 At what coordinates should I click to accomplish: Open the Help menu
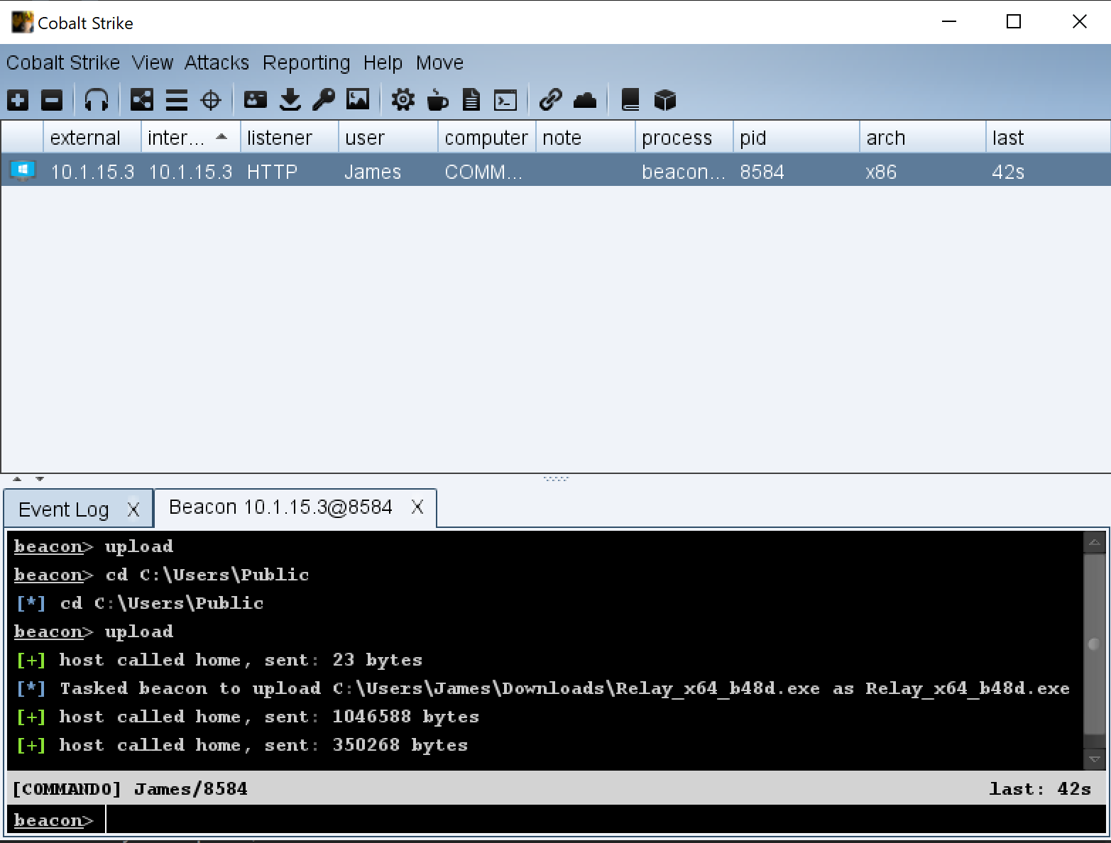click(x=383, y=63)
